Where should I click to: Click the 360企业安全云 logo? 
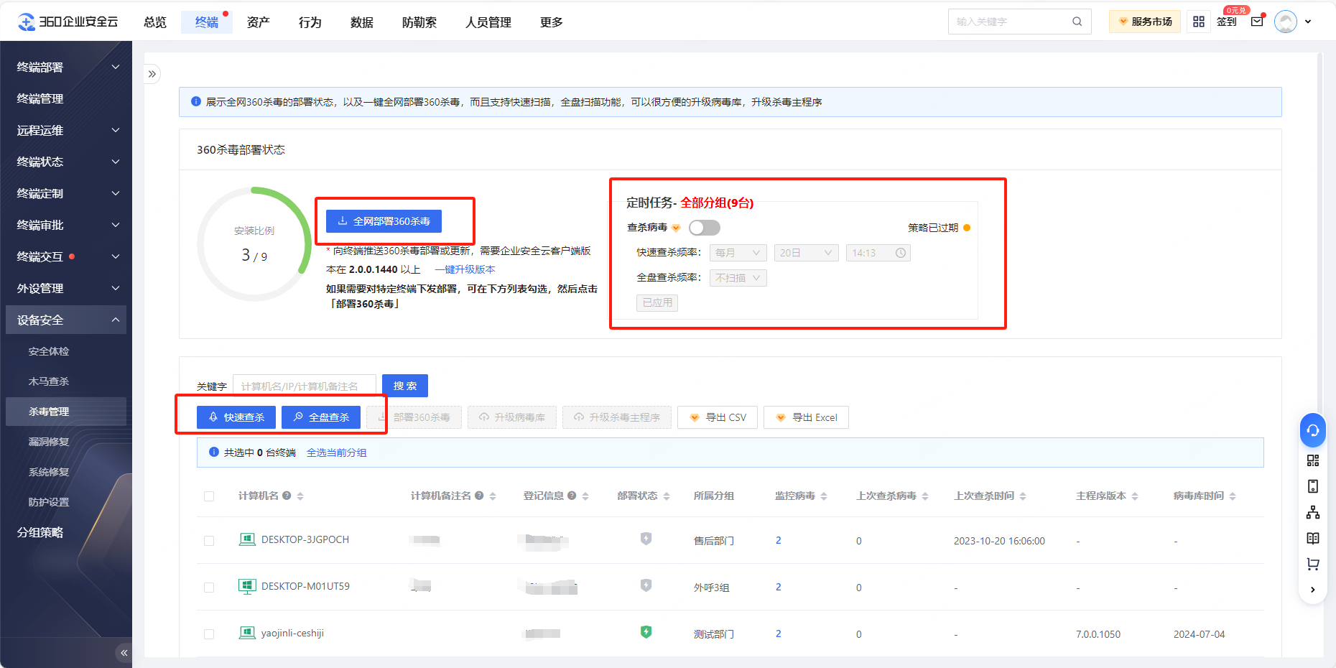point(68,22)
